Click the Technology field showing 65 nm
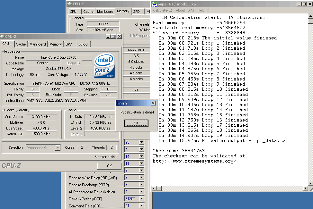The height and width of the screenshot is (209, 313). (35, 74)
